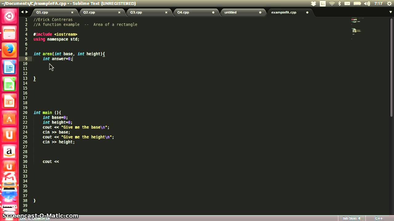Open the sound volume menu
Viewport: 394px width, 221px height.
(x=367, y=4)
